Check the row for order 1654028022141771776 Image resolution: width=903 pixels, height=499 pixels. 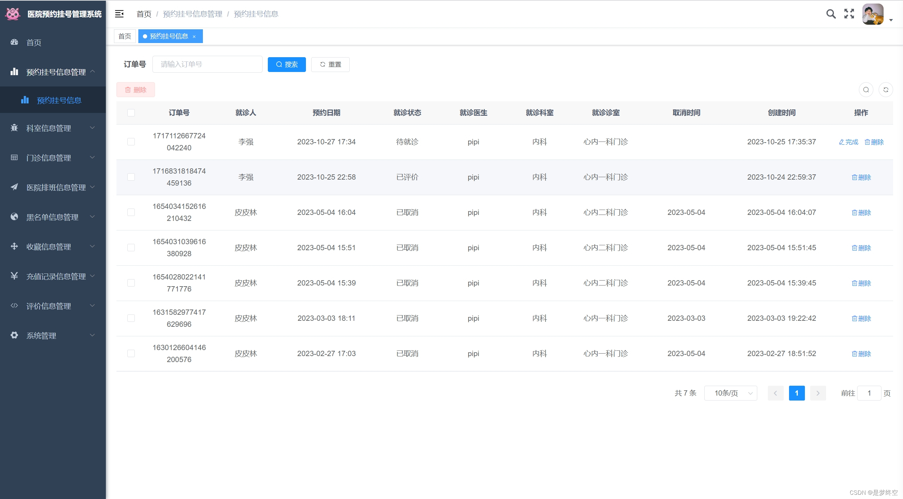(x=131, y=283)
